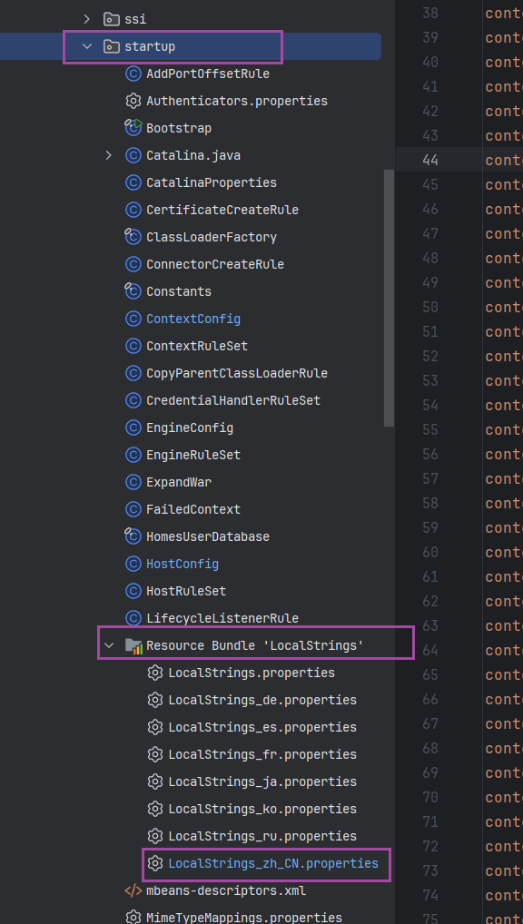Image resolution: width=523 pixels, height=924 pixels.
Task: Click Catalina.java class icon
Action: click(133, 155)
